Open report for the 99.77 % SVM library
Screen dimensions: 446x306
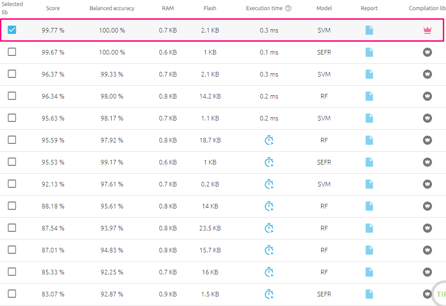click(x=369, y=30)
